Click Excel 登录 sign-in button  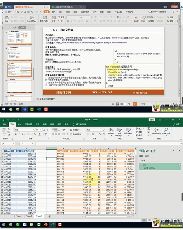(x=152, y=120)
